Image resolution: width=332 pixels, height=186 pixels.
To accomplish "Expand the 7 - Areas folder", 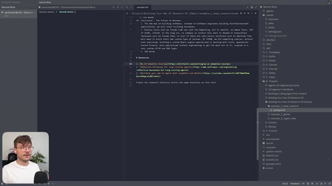I will point(270,77).
